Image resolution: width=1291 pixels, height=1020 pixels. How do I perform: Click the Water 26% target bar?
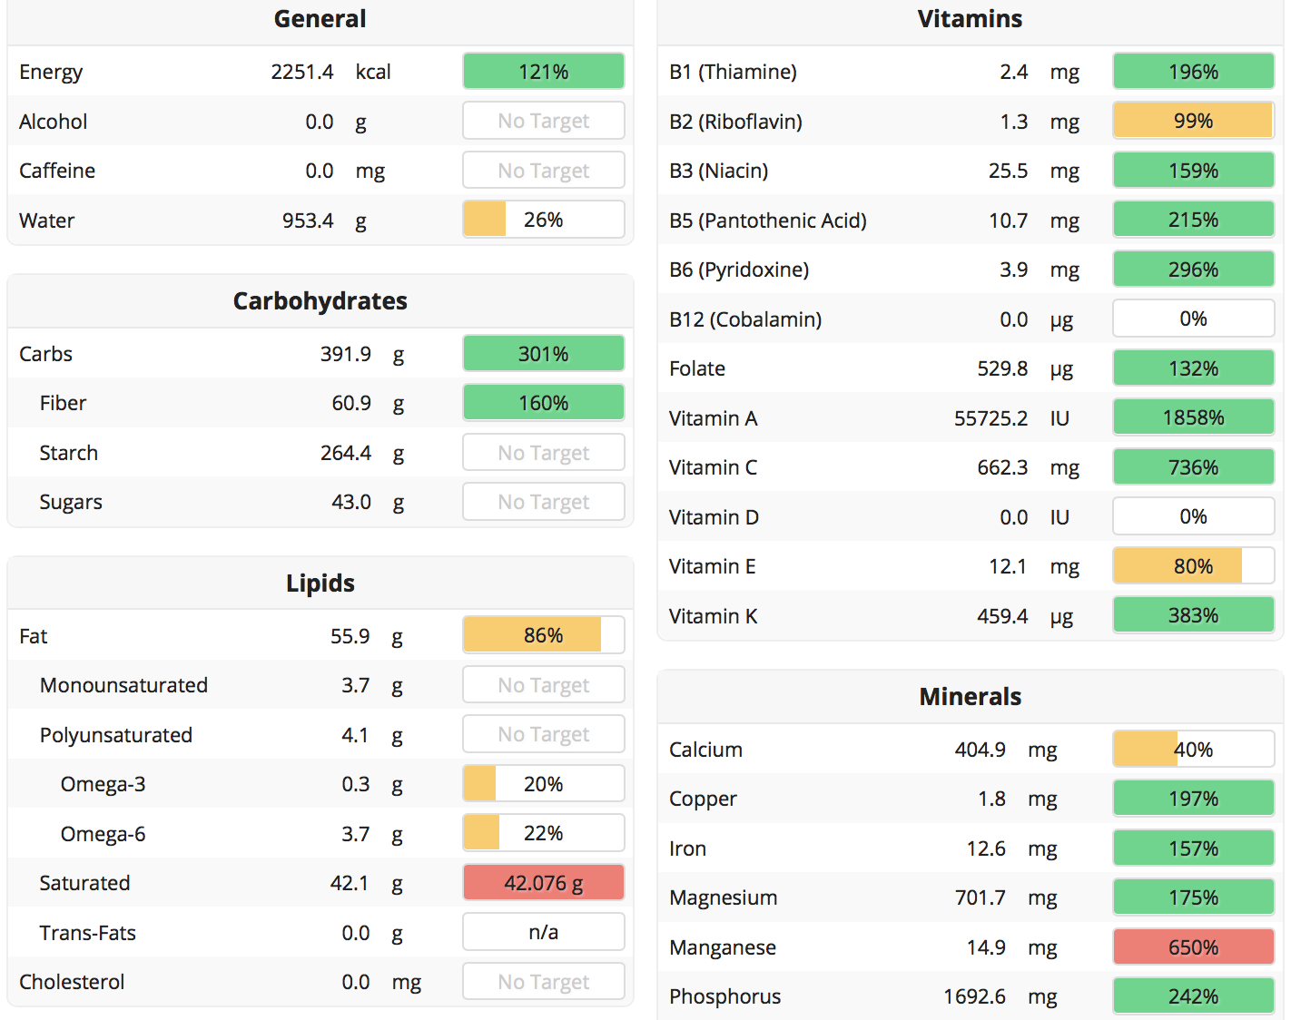(x=543, y=220)
